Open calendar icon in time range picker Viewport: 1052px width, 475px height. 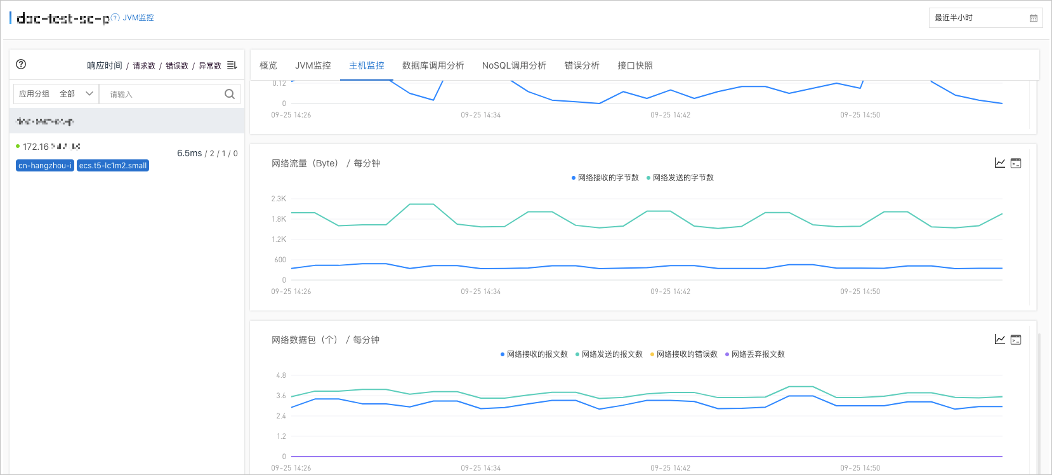point(1034,18)
